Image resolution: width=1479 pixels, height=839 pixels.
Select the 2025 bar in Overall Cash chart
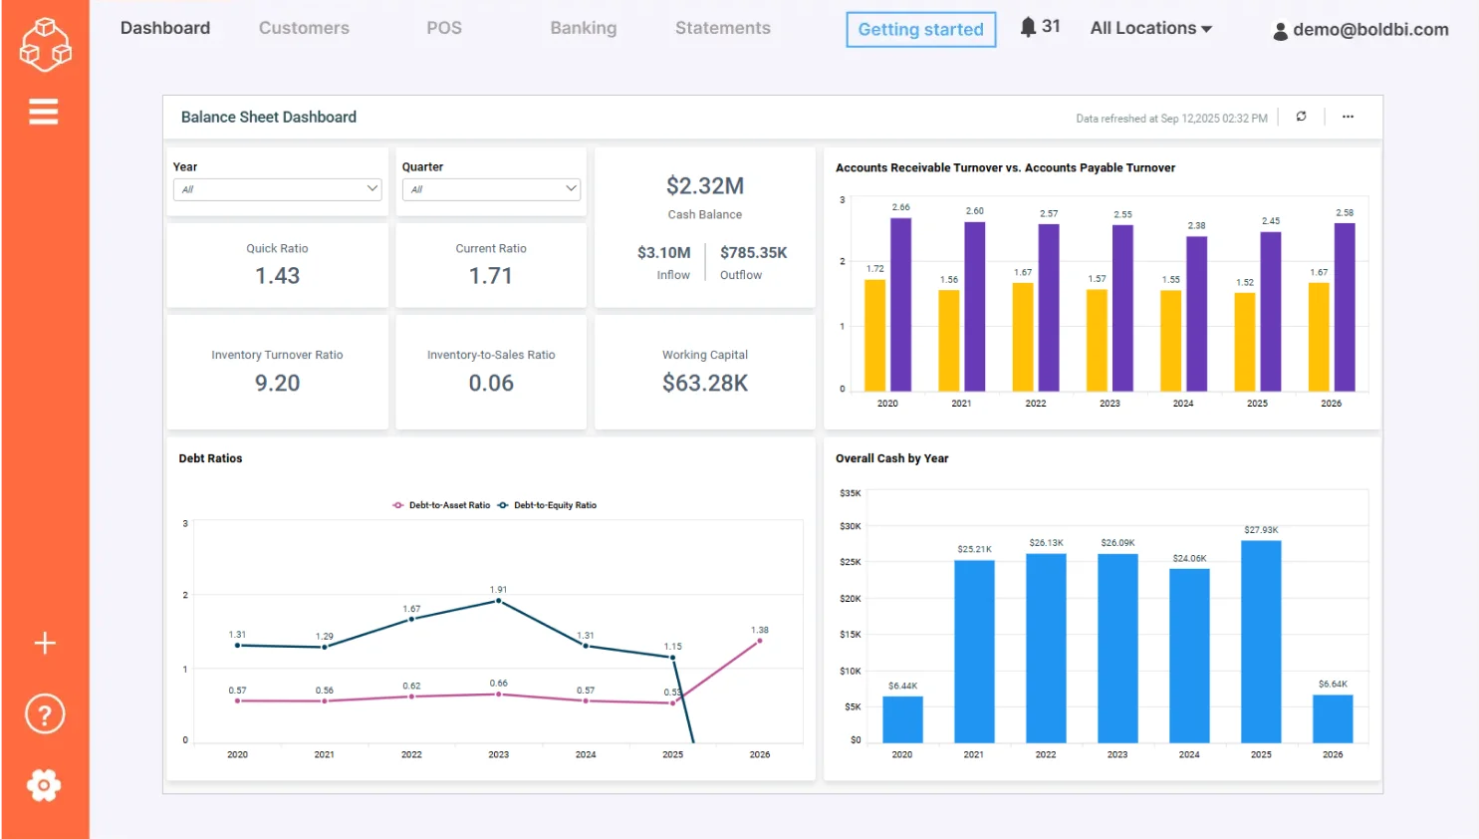1260,643
